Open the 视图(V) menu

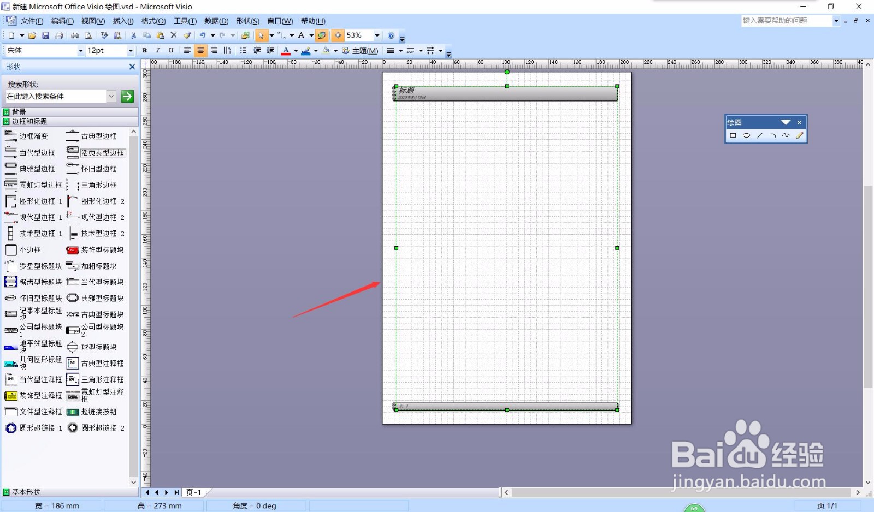[x=93, y=21]
